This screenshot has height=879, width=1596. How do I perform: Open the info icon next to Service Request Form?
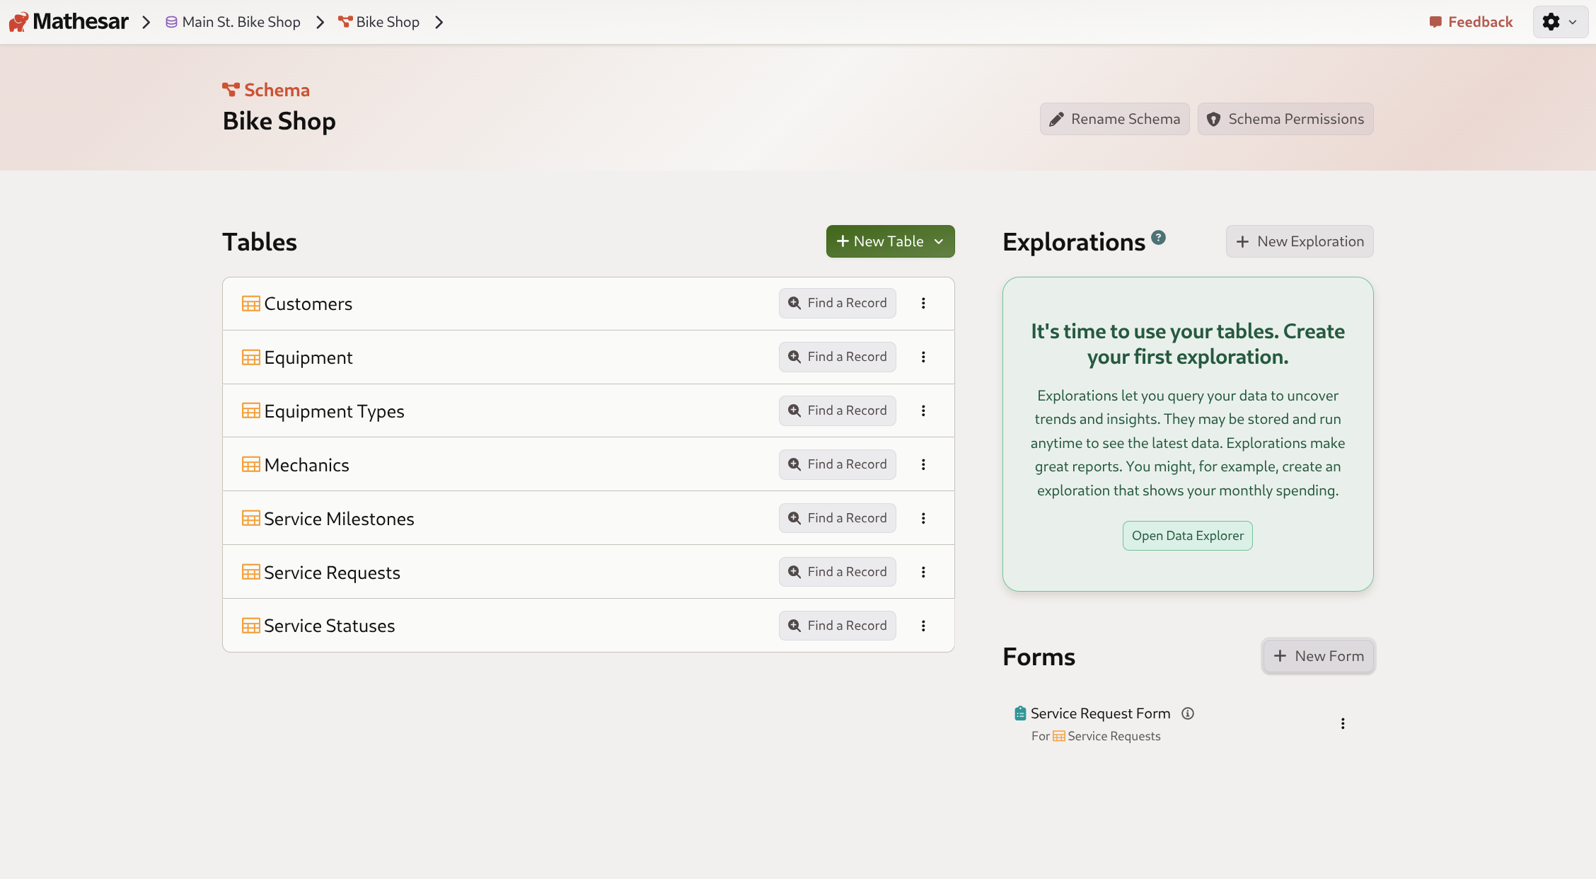click(1187, 713)
